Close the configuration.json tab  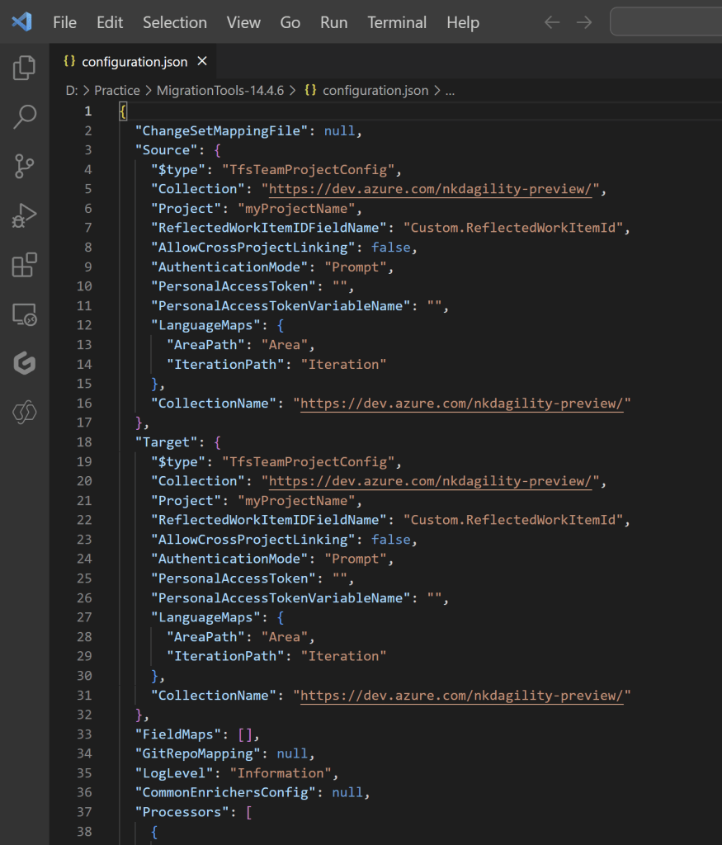(202, 62)
